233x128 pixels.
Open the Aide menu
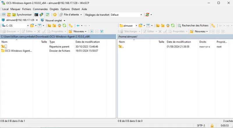84,9
